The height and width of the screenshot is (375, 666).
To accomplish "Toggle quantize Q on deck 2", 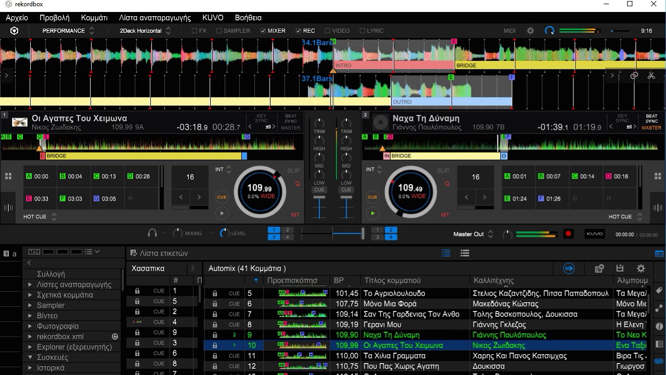I will coord(447,183).
